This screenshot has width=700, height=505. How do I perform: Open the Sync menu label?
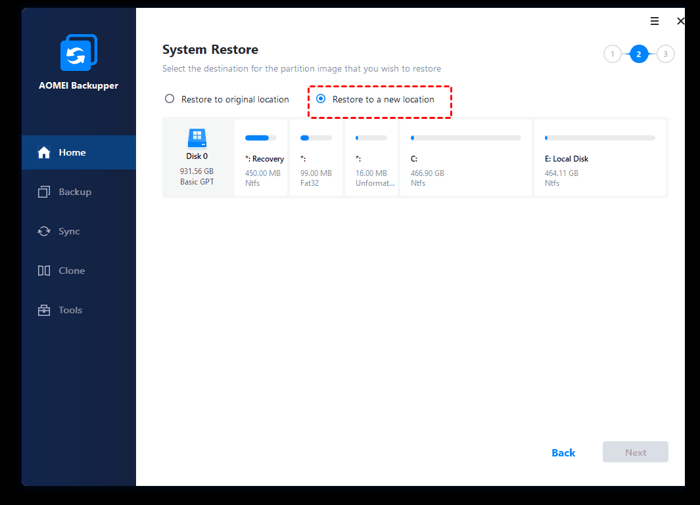click(69, 232)
